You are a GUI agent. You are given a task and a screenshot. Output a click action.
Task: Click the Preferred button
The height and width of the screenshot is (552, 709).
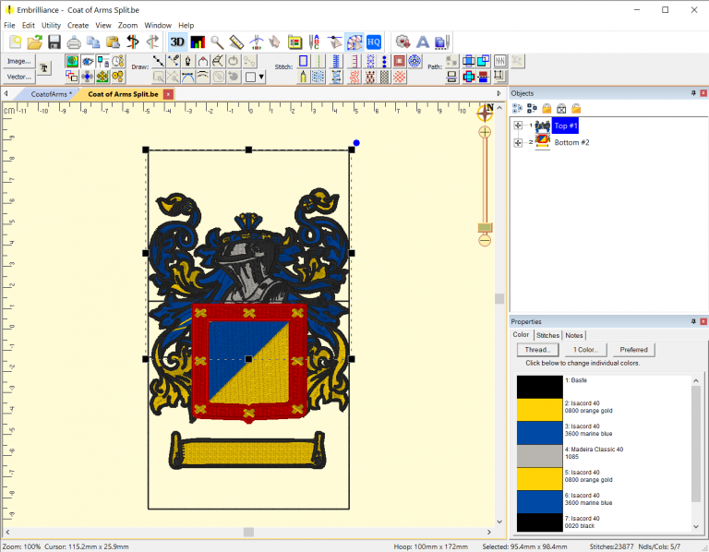[633, 350]
